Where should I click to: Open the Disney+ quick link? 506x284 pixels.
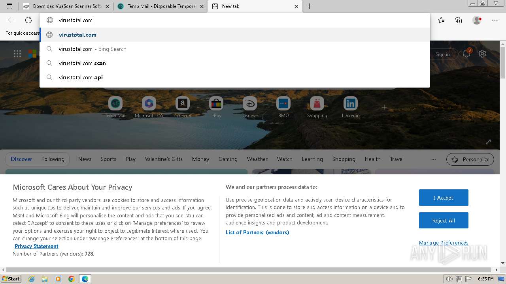pyautogui.click(x=250, y=107)
